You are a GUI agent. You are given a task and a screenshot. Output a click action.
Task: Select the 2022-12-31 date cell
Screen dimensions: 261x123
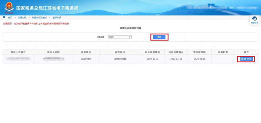pyautogui.click(x=176, y=59)
